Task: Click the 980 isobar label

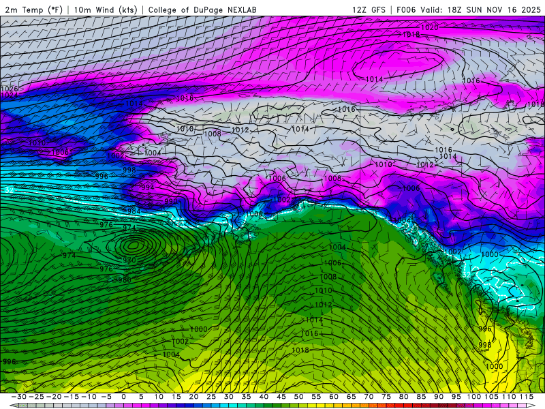Action: click(125, 279)
